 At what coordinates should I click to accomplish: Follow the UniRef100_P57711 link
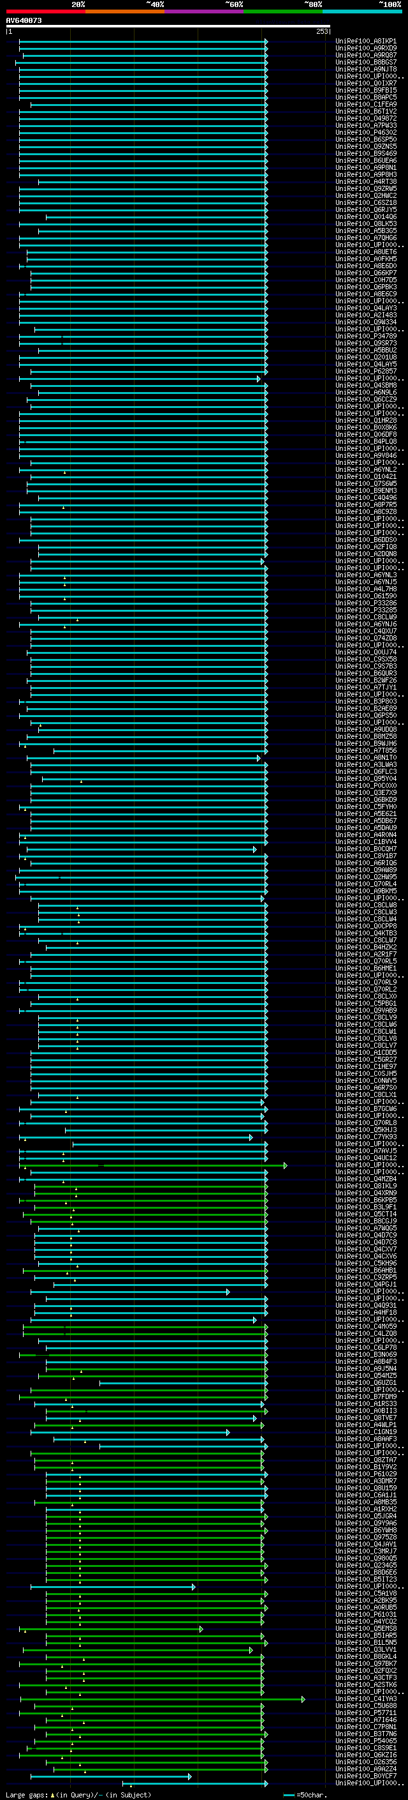[366, 1713]
